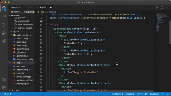Click the horizontal editor scrollbar
This screenshot has height=96, width=171.
coord(100,91)
